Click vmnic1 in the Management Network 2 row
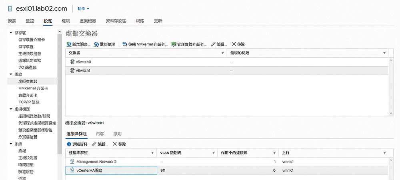 (x=288, y=162)
